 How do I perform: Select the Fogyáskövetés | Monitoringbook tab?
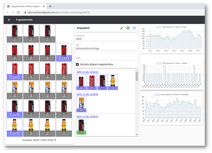[26, 6]
